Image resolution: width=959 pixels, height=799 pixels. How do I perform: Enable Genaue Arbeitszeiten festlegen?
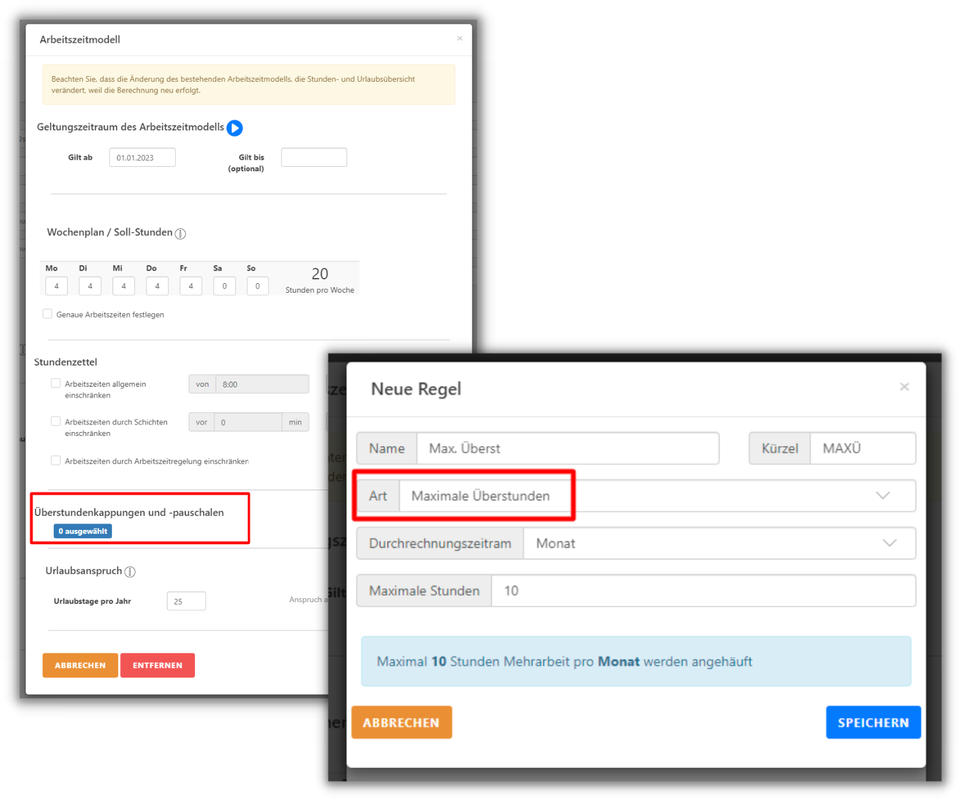click(x=47, y=313)
